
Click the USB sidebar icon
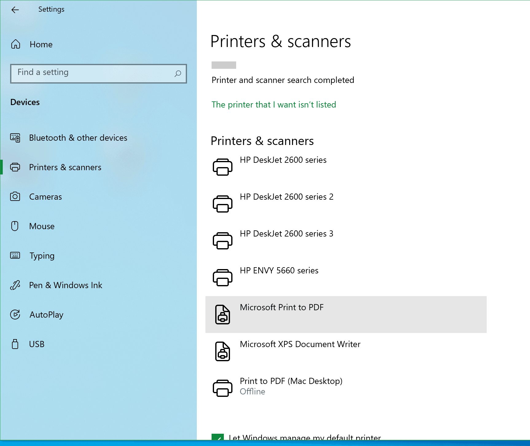click(x=15, y=344)
